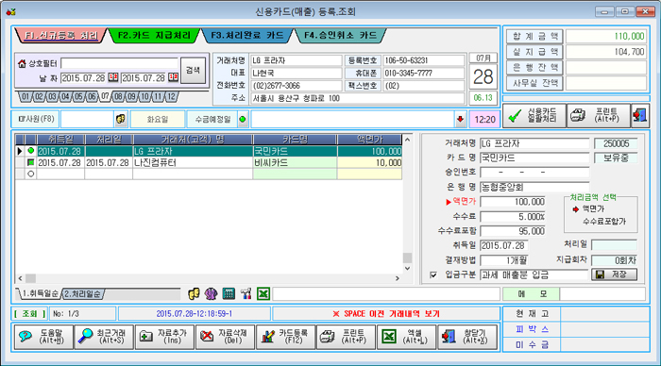The height and width of the screenshot is (366, 661).
Task: Select month tab 06
Action: 92,97
